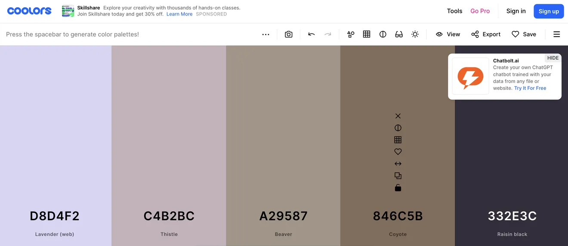Check contrast for the Coyote color column
The height and width of the screenshot is (246, 568).
(398, 128)
